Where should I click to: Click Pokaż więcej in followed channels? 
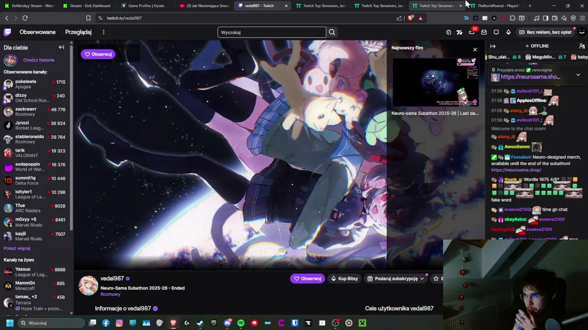click(17, 248)
